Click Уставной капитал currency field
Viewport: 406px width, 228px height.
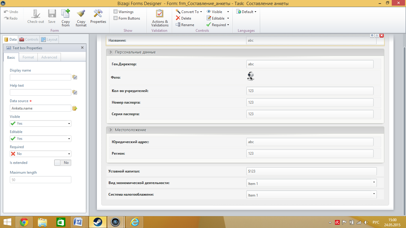[x=311, y=171]
